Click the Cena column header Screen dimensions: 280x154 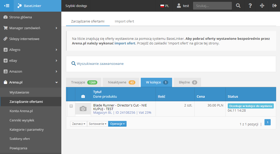click(x=201, y=96)
